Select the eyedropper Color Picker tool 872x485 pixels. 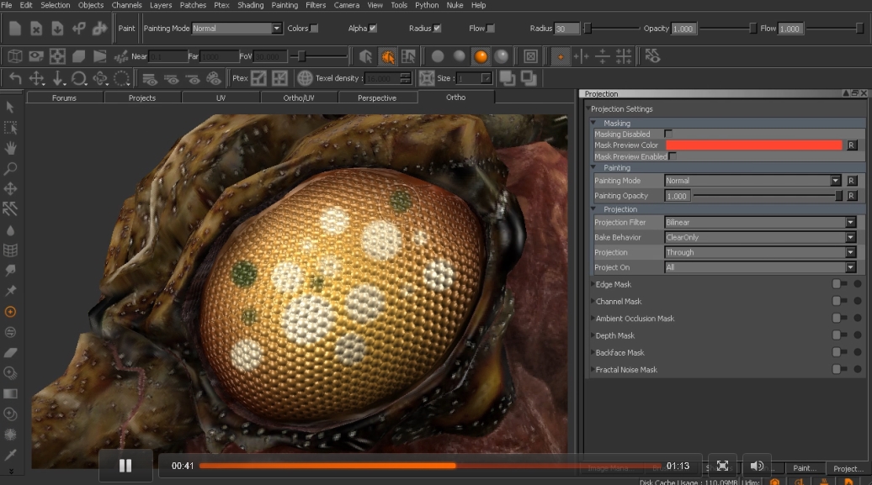[10, 455]
